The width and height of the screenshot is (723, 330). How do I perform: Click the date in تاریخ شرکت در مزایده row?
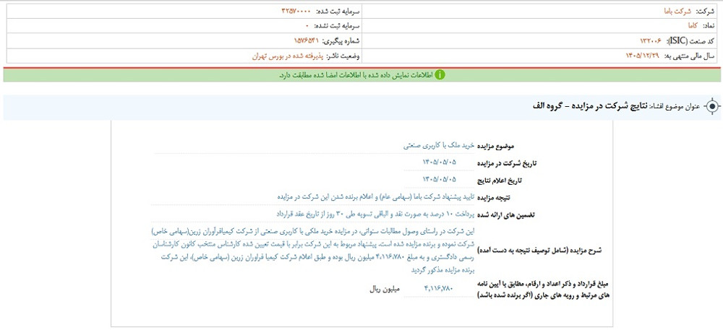pos(439,162)
